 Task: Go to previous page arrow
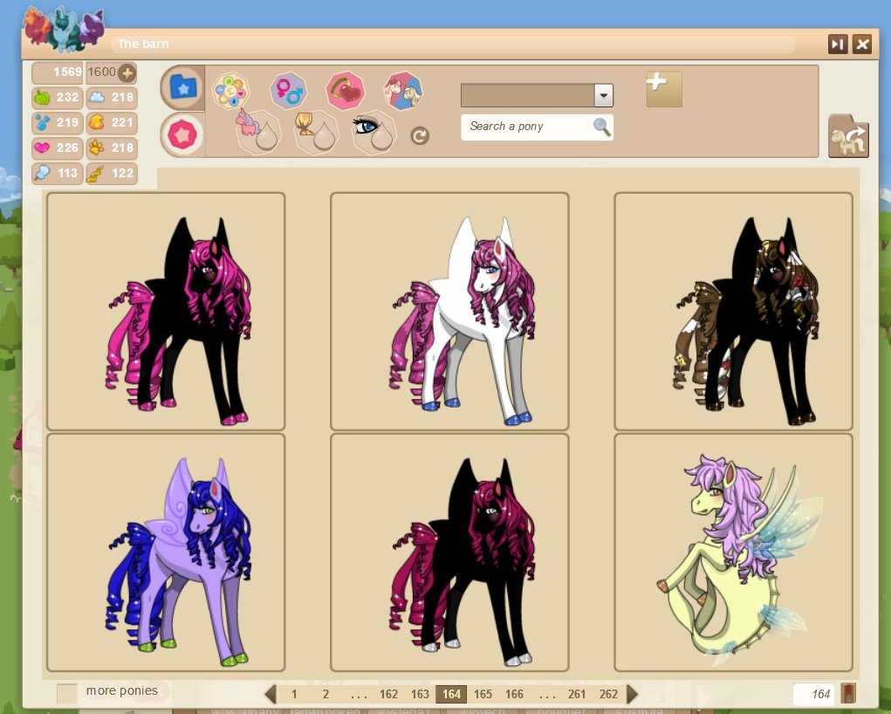coord(271,694)
